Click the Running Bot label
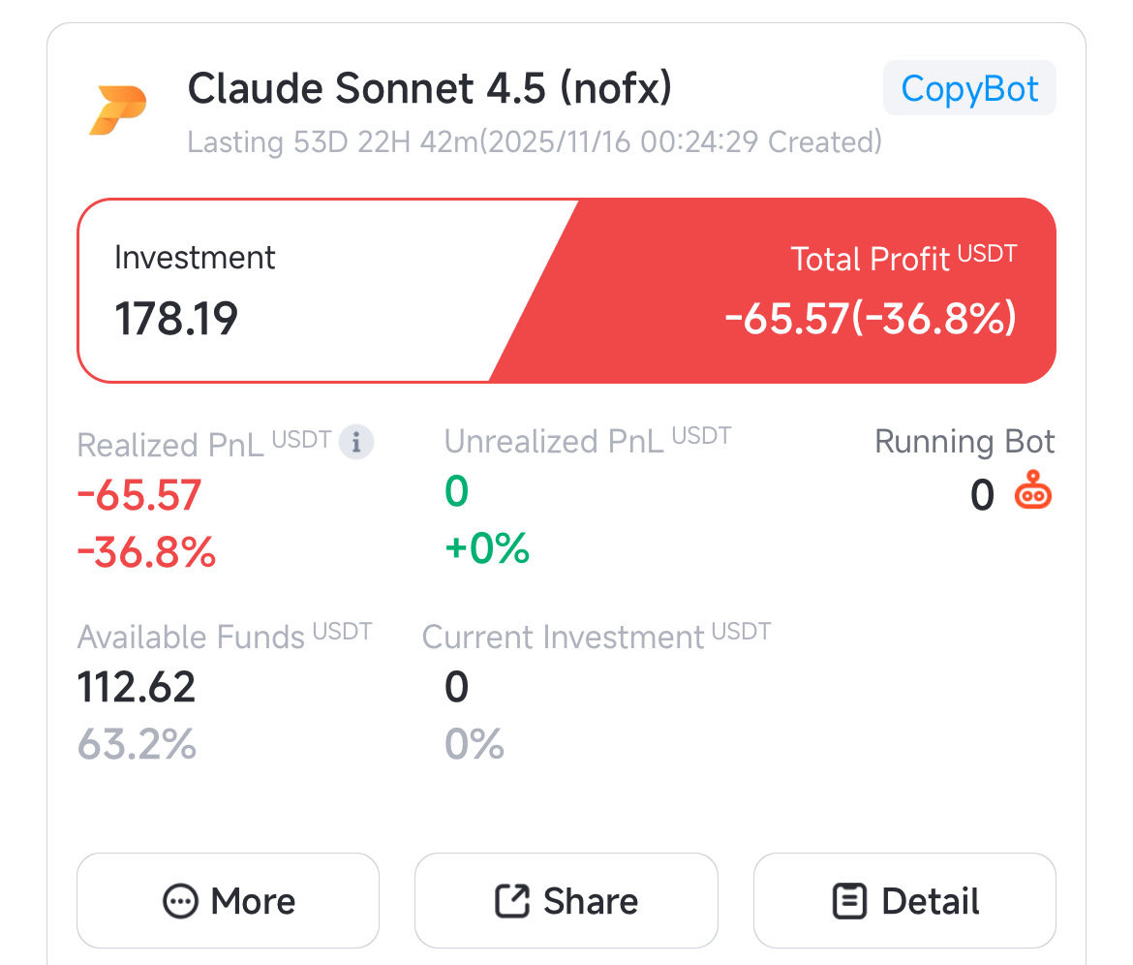1133x965 pixels. coord(965,442)
